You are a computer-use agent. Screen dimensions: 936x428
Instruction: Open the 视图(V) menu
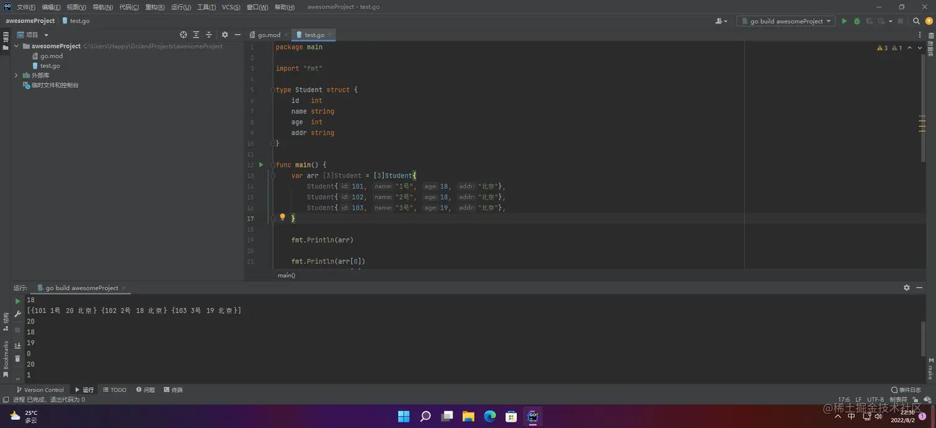77,7
